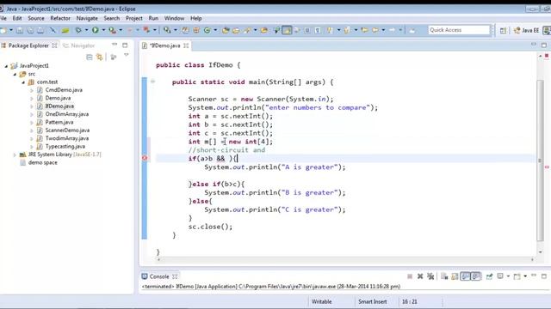
Task: Collapse the src folder node
Action: pos(15,74)
